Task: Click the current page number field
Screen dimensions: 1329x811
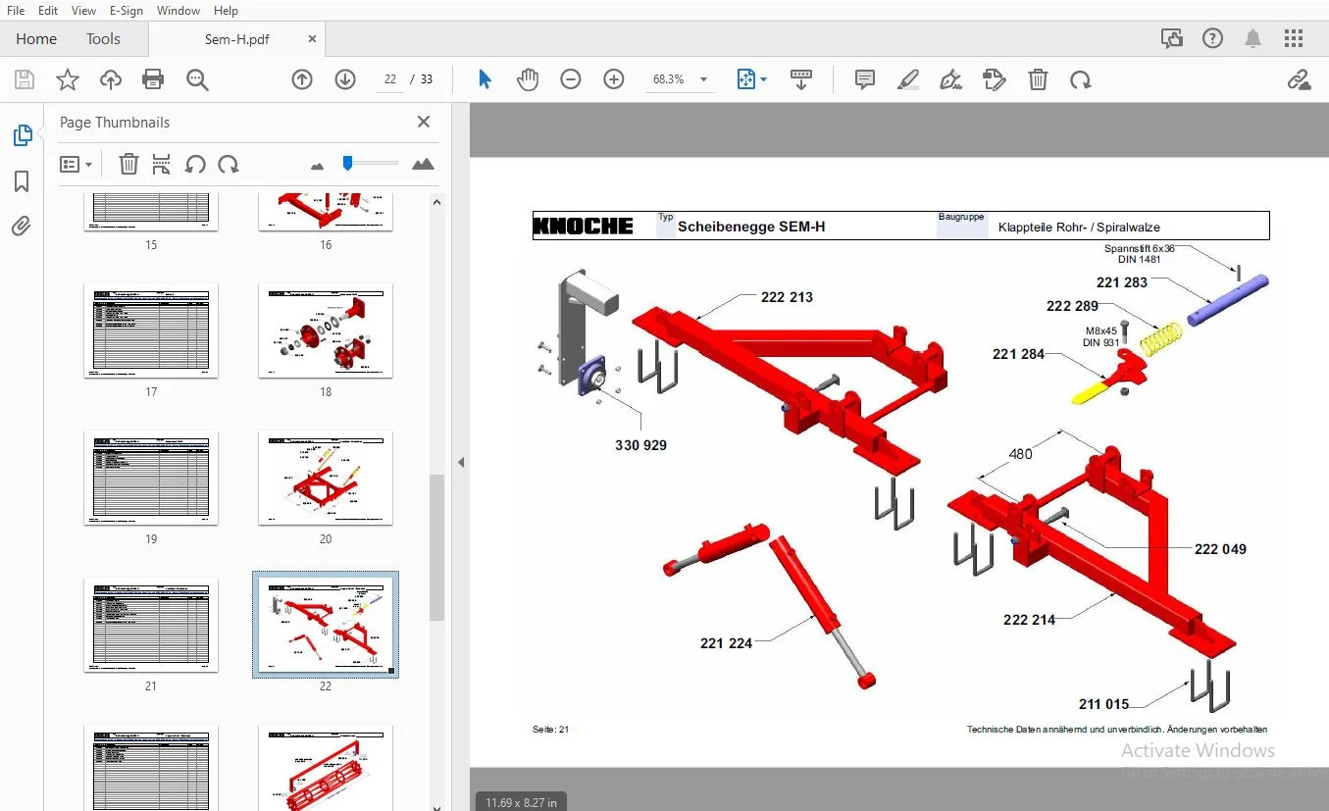Action: tap(390, 79)
